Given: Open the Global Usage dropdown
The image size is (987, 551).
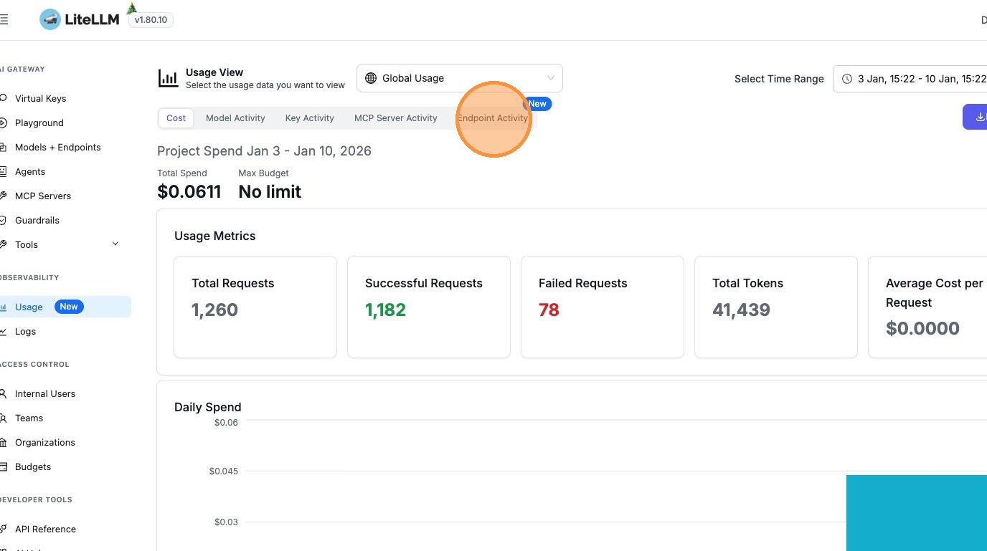Looking at the screenshot, I should pos(459,78).
